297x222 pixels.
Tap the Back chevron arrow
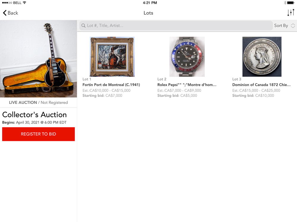[5, 13]
